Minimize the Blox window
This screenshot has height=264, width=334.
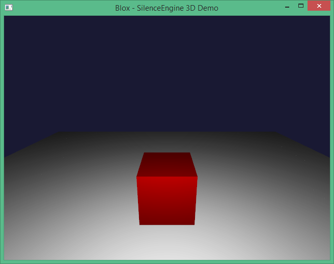point(287,6)
